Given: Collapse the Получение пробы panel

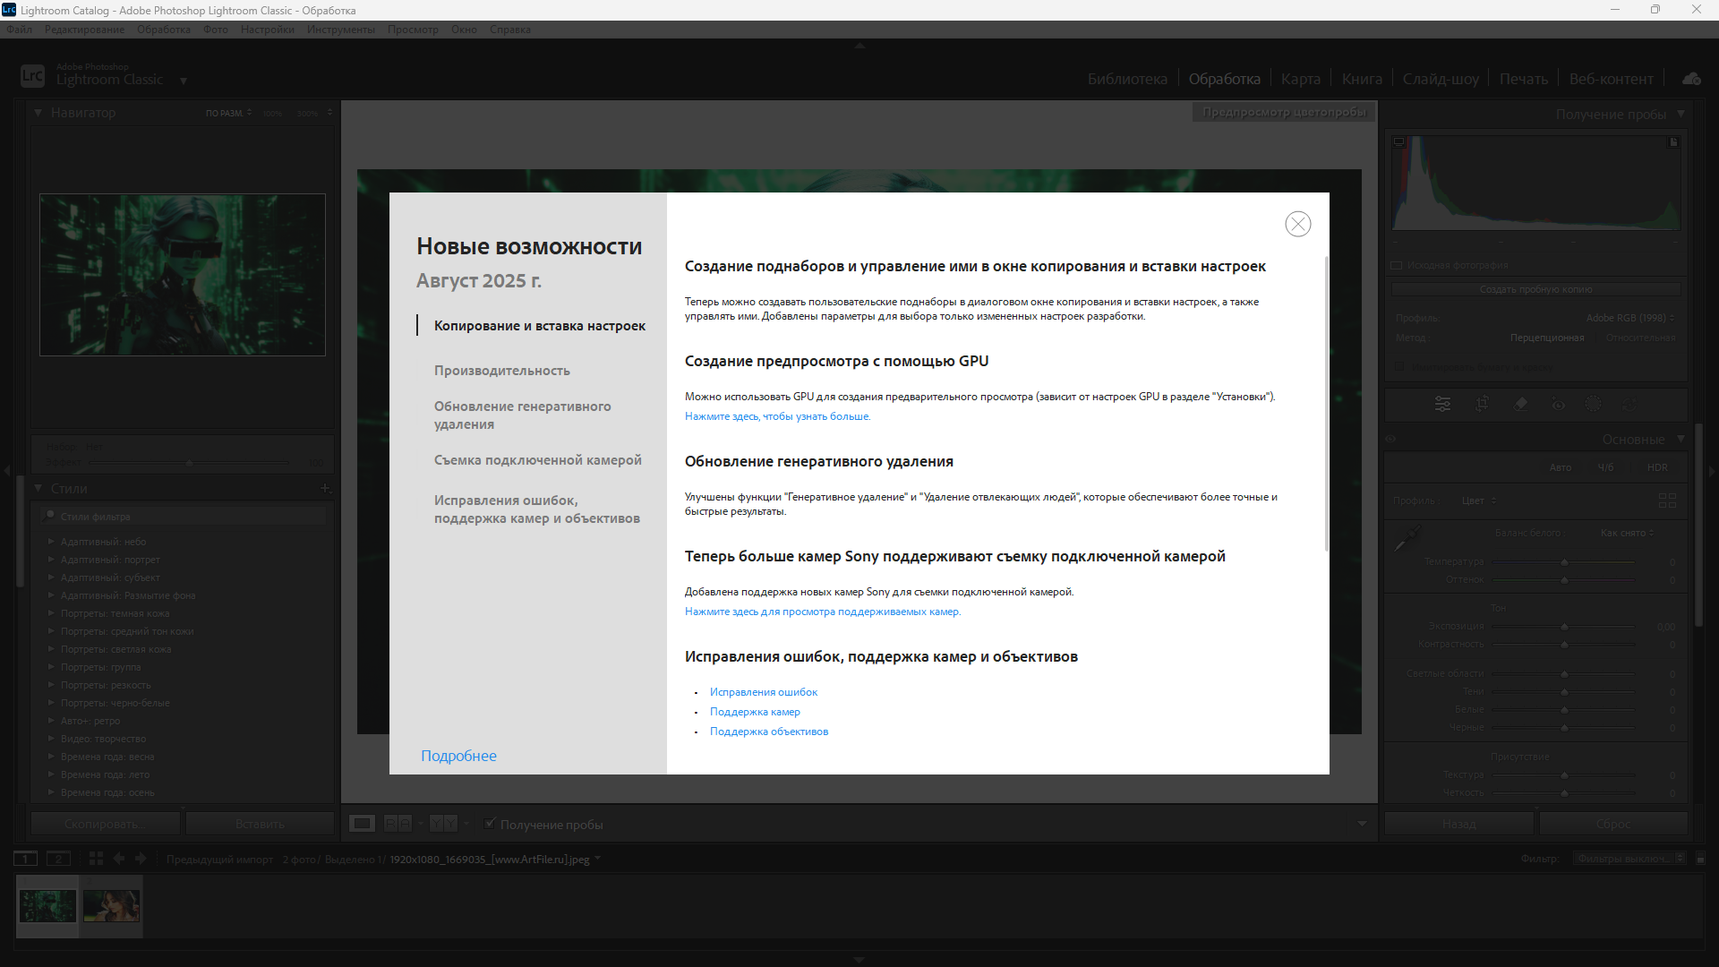Looking at the screenshot, I should tap(1681, 114).
